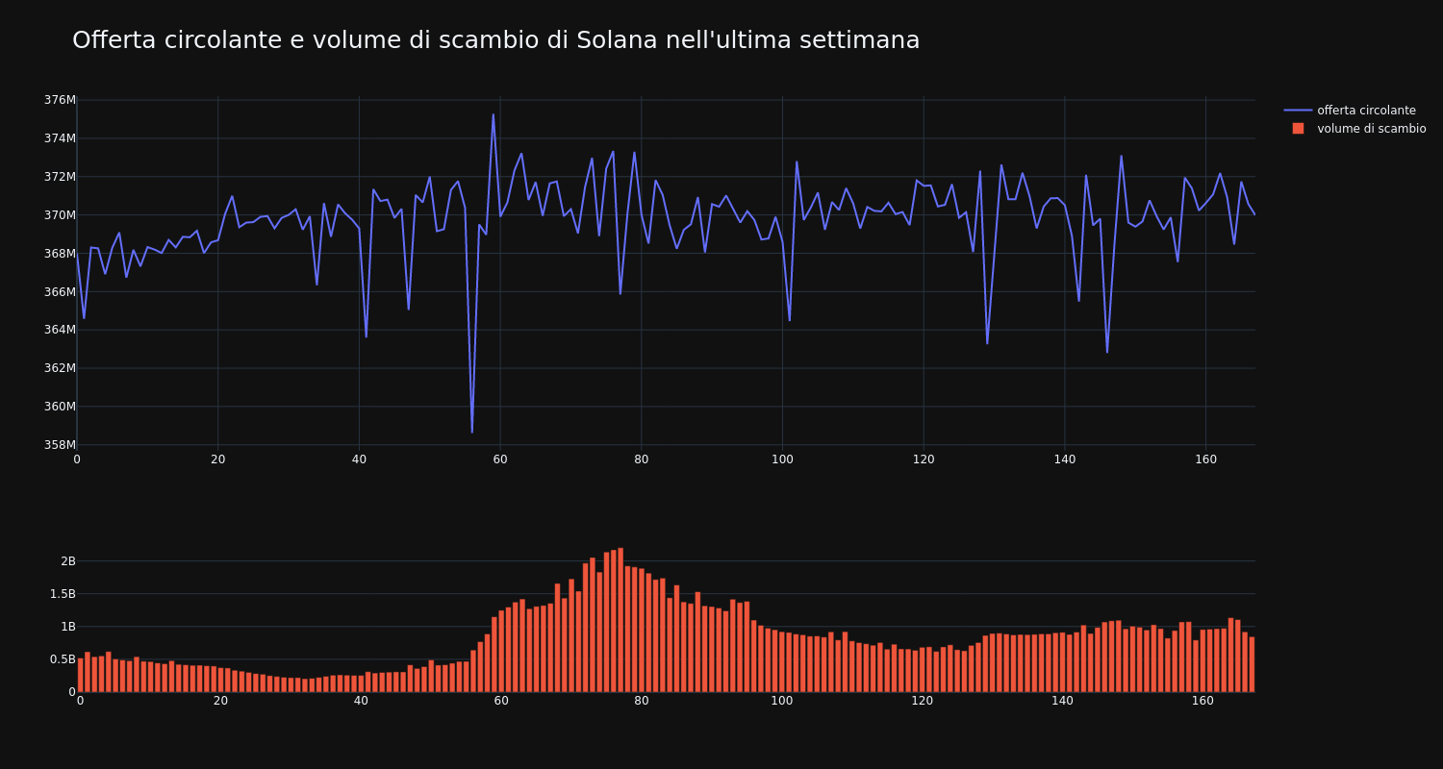This screenshot has height=769, width=1443.
Task: Click the 358M y-axis label
Action: tap(60, 445)
